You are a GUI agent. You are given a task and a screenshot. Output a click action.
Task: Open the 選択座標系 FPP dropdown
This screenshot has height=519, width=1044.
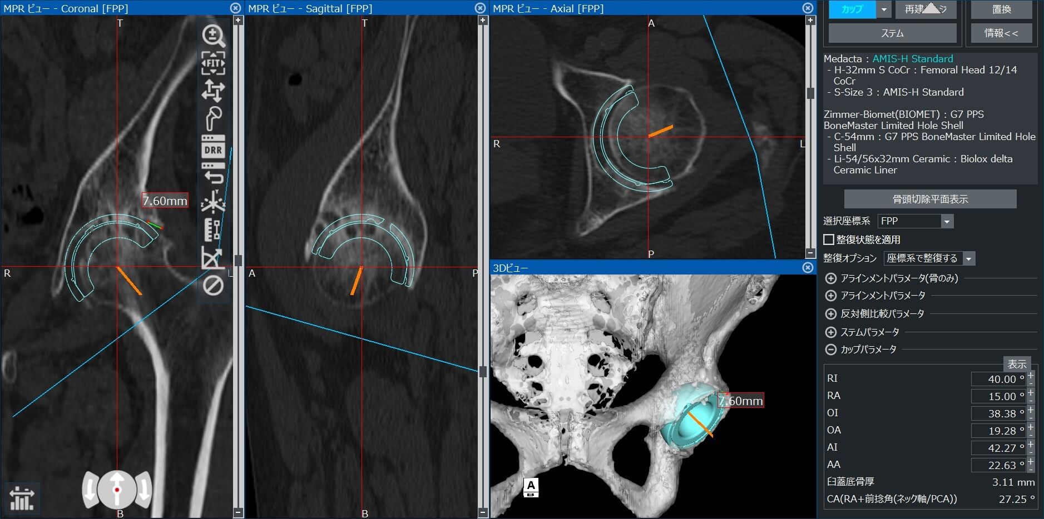pos(946,221)
